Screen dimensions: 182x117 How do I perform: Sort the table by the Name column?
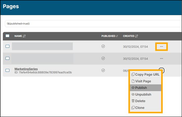tap(20, 36)
